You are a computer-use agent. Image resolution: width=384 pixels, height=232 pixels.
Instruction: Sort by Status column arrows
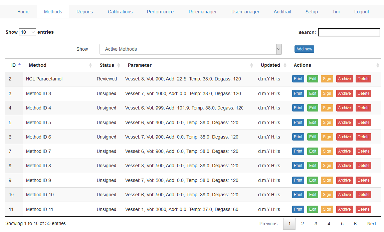119,65
